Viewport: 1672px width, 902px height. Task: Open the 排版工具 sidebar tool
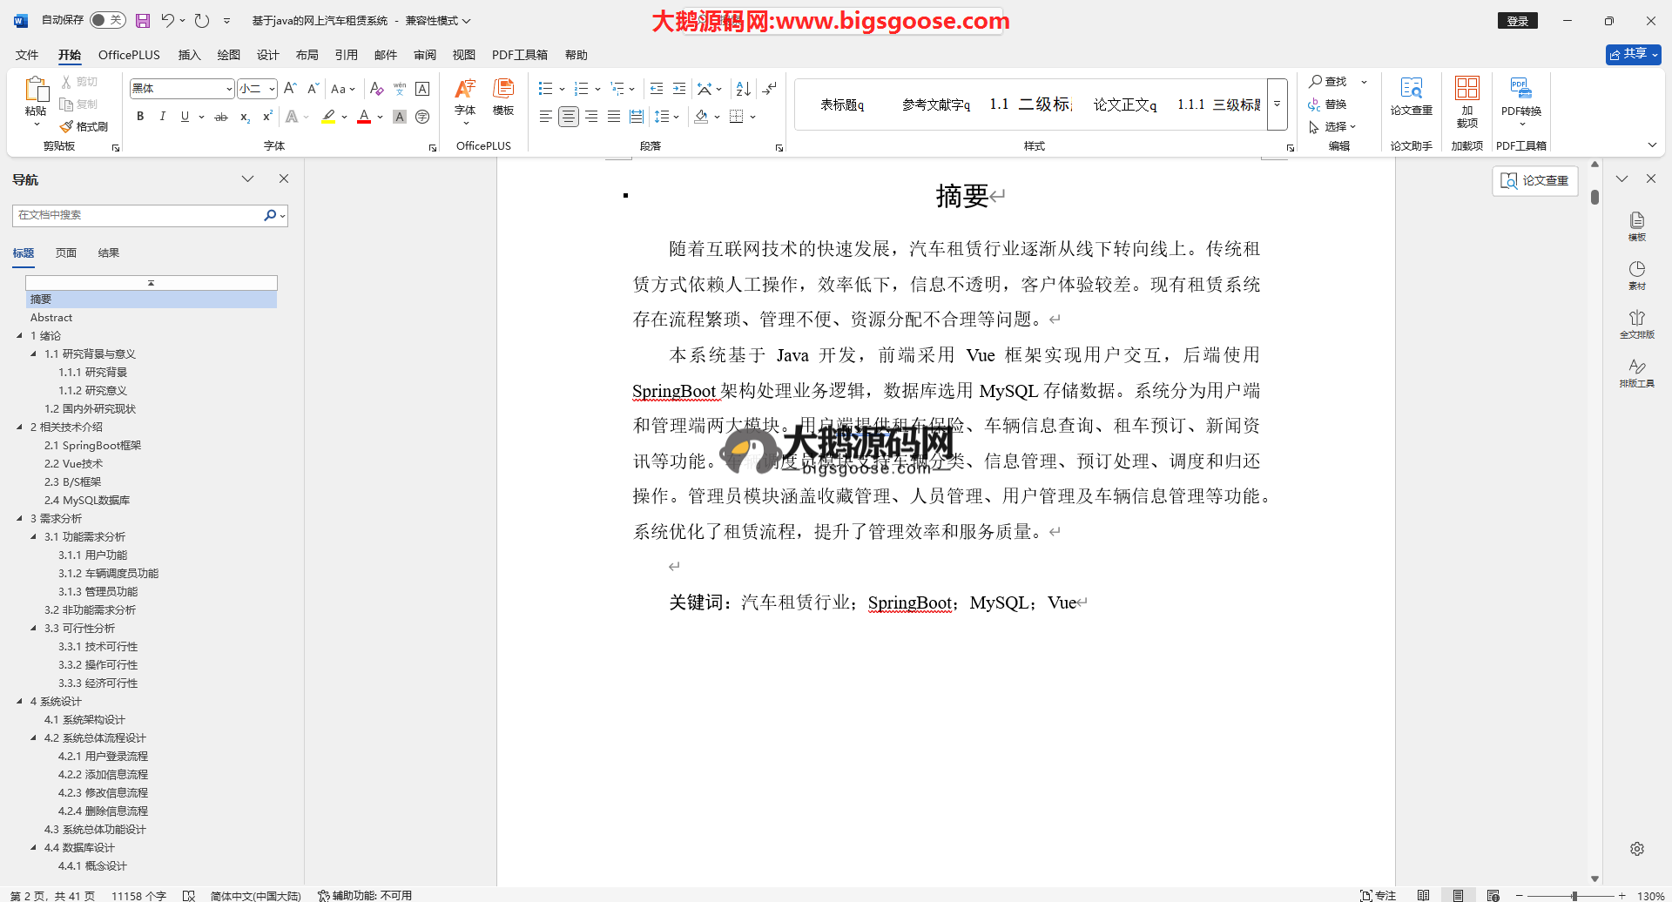[x=1636, y=373]
